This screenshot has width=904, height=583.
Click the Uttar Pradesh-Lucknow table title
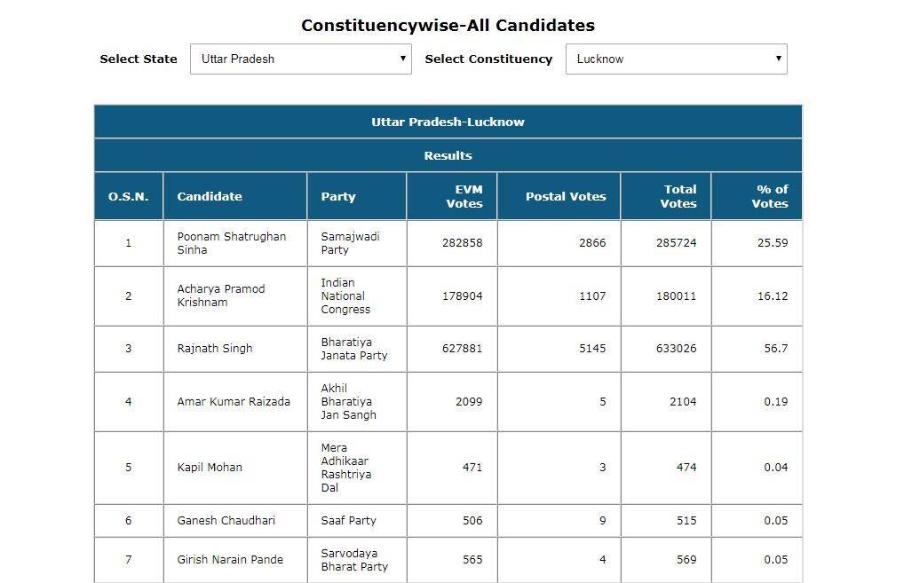(x=448, y=122)
